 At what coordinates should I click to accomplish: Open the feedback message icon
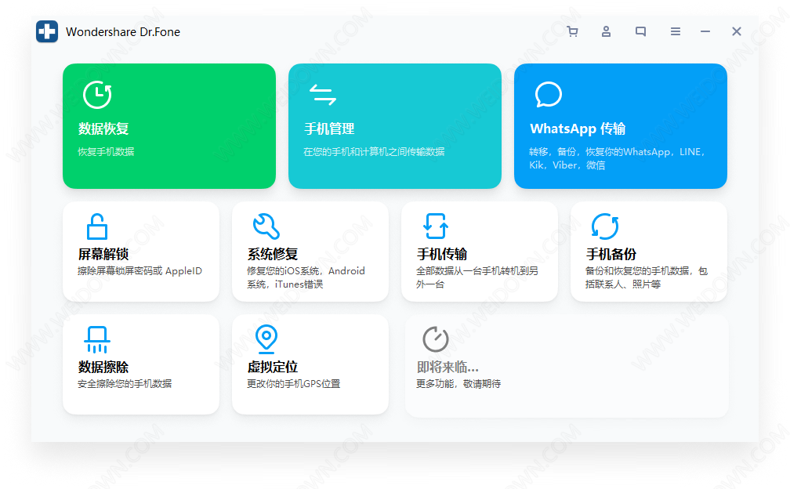point(640,31)
